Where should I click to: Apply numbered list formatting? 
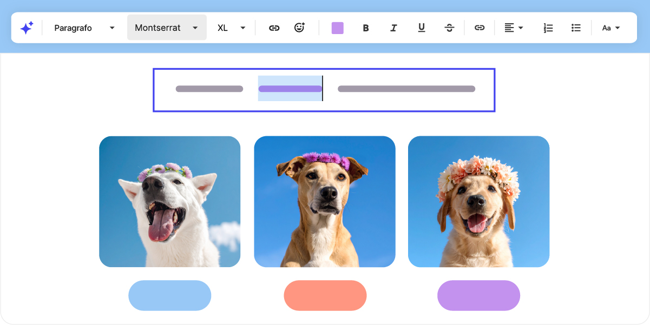(548, 28)
